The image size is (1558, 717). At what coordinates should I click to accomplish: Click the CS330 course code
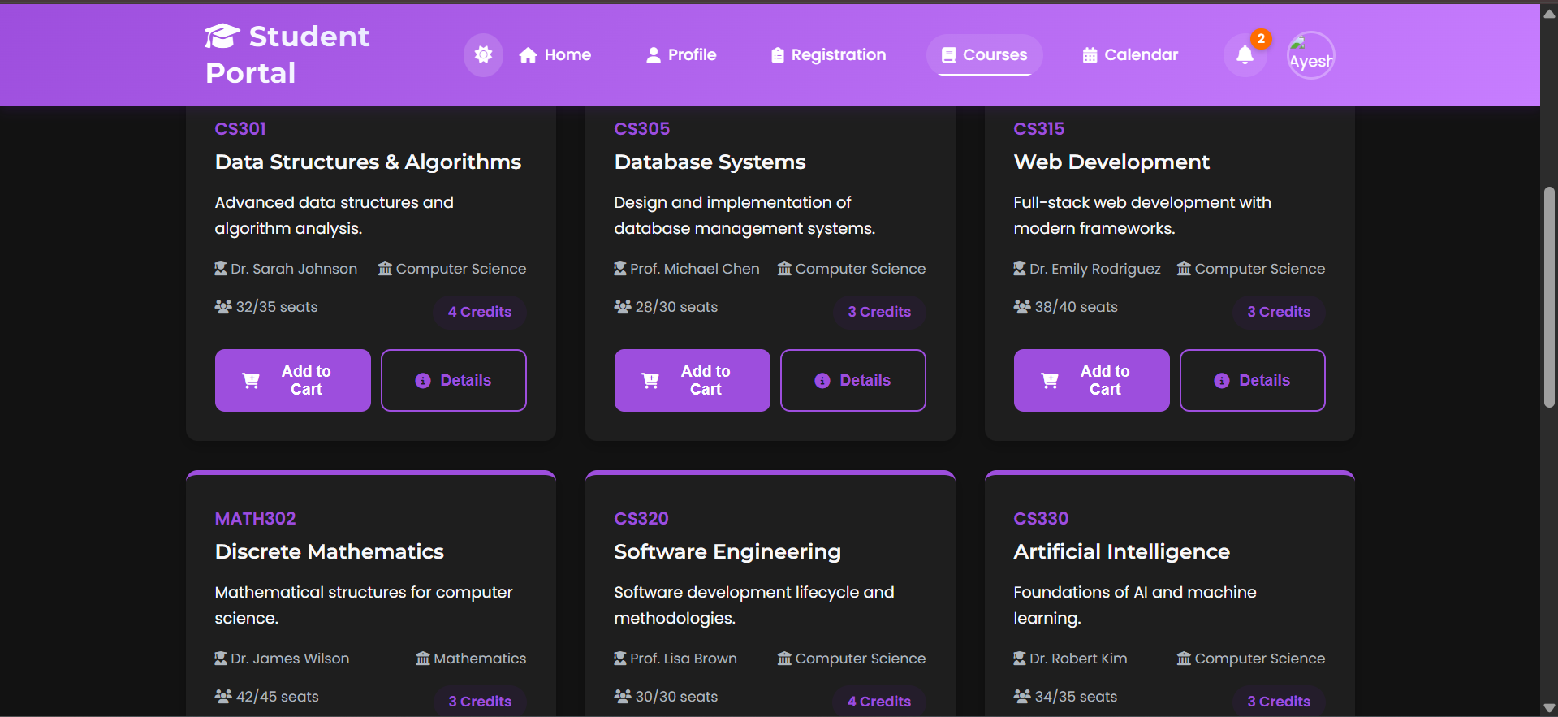[1041, 518]
